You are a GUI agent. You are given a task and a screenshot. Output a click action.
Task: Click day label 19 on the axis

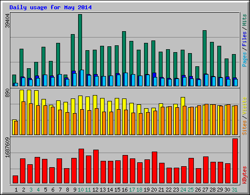[x=146, y=190]
